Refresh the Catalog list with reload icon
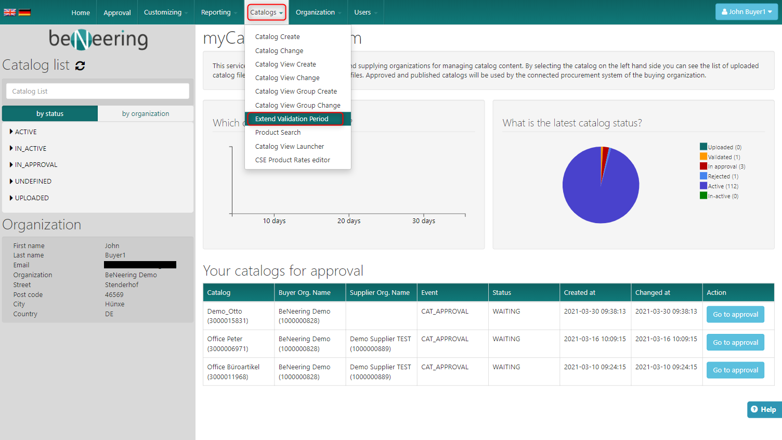The width and height of the screenshot is (782, 440). (x=80, y=66)
